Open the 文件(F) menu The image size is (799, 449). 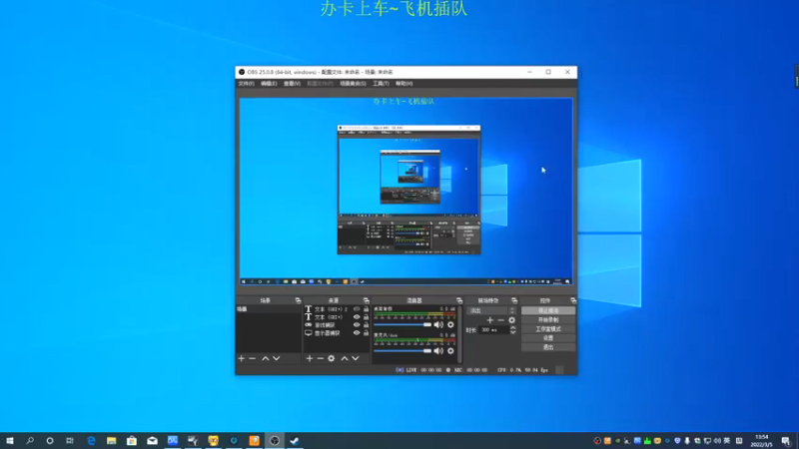[246, 84]
